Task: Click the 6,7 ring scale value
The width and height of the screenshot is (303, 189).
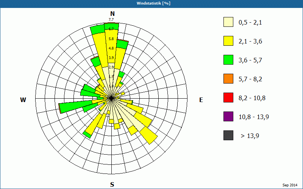Action: point(111,29)
